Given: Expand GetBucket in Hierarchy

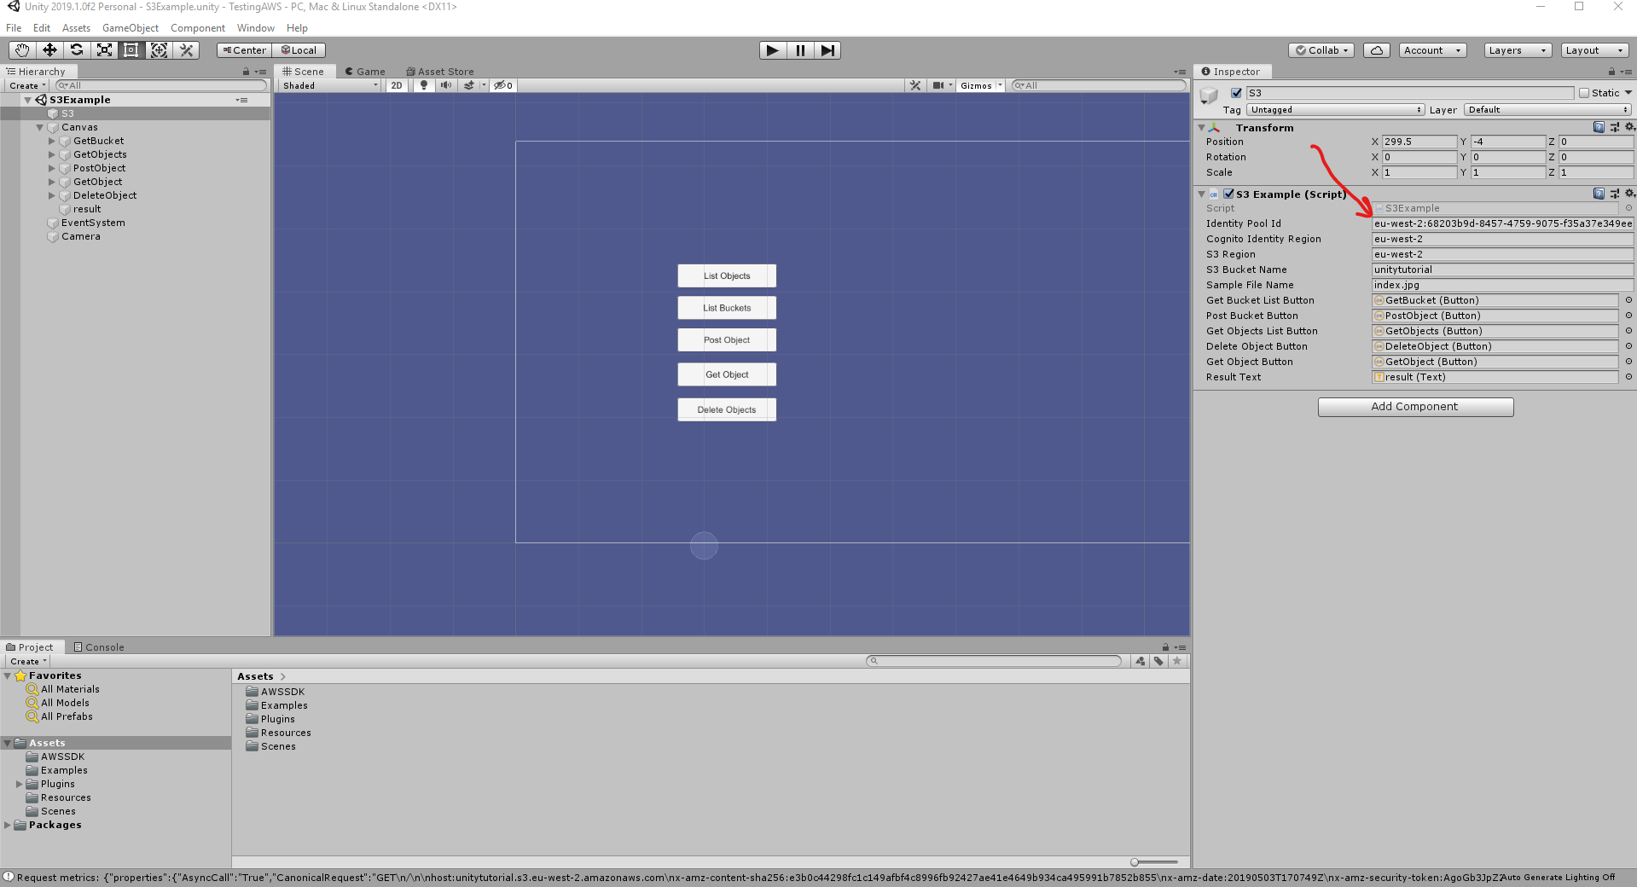Looking at the screenshot, I should coord(51,141).
